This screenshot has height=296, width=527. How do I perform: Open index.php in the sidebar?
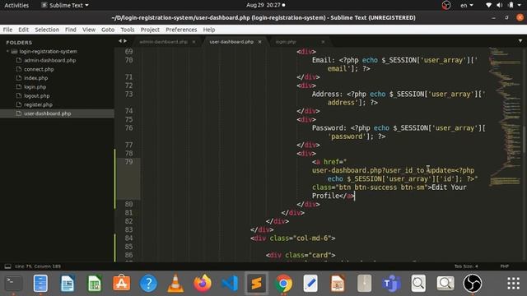(x=35, y=78)
